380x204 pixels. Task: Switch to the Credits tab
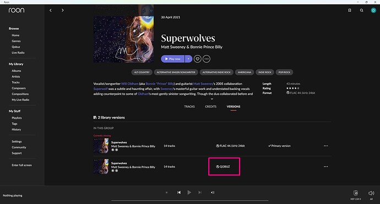tap(210, 106)
